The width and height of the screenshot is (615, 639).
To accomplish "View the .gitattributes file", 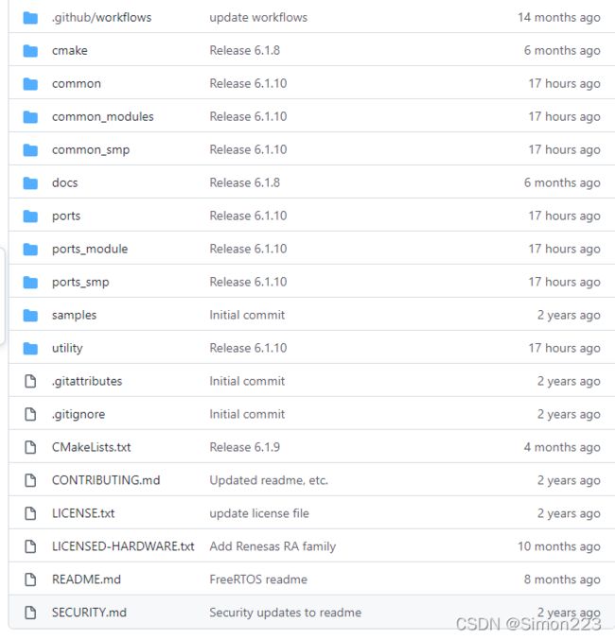I will [x=87, y=381].
